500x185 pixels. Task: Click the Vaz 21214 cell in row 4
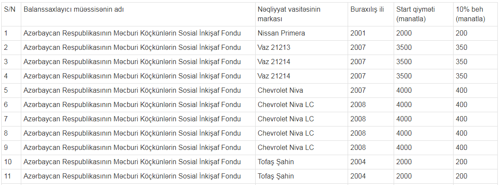tap(275, 76)
